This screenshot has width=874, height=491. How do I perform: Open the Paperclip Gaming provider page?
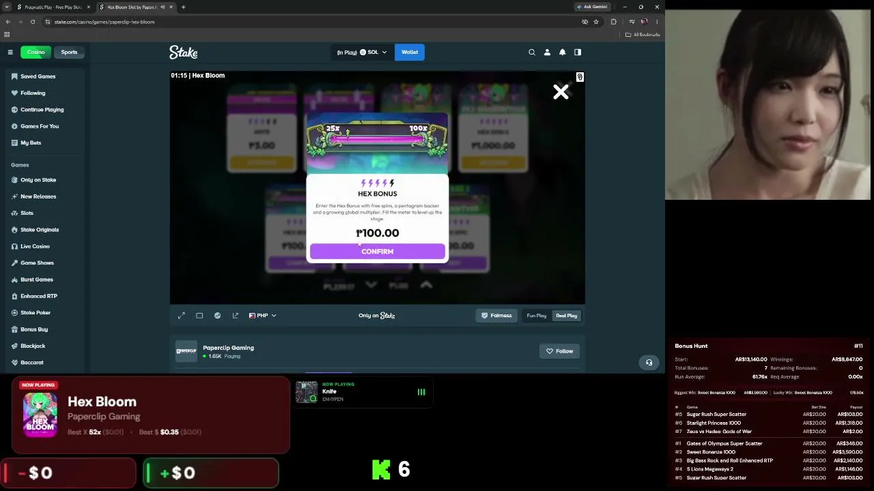(x=228, y=348)
